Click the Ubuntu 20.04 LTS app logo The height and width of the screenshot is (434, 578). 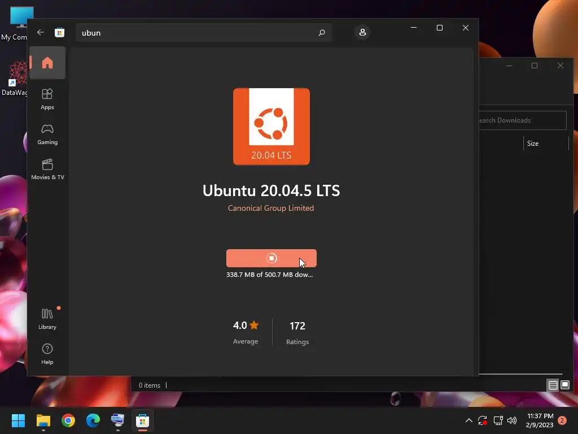click(x=272, y=126)
